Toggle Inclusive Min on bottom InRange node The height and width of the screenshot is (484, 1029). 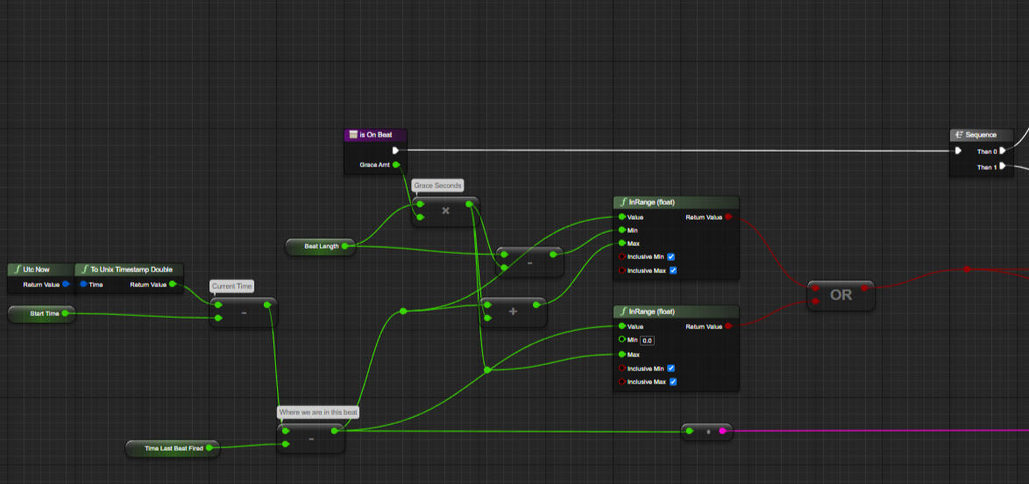click(671, 368)
